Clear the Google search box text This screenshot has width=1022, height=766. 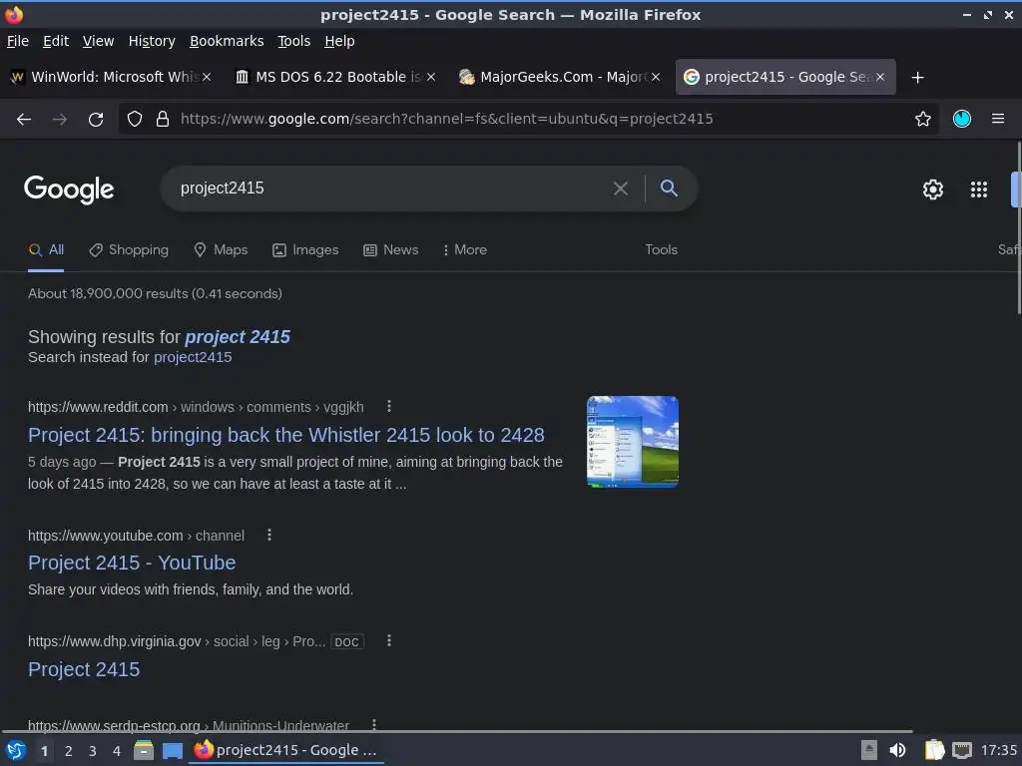[621, 189]
